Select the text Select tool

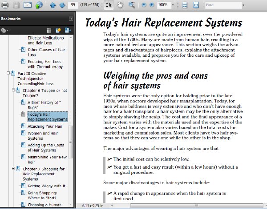point(109,5)
